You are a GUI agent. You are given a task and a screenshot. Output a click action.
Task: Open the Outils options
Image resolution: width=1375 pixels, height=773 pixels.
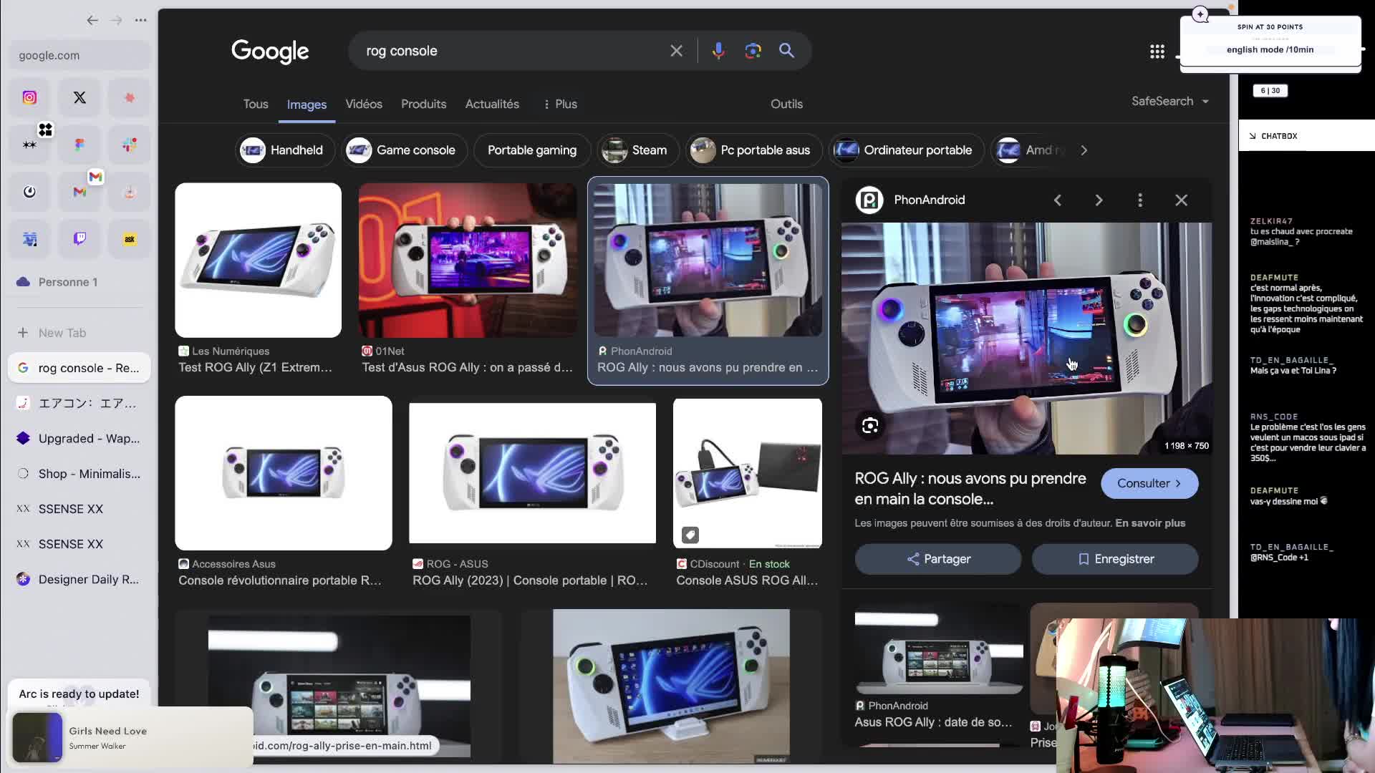click(786, 104)
